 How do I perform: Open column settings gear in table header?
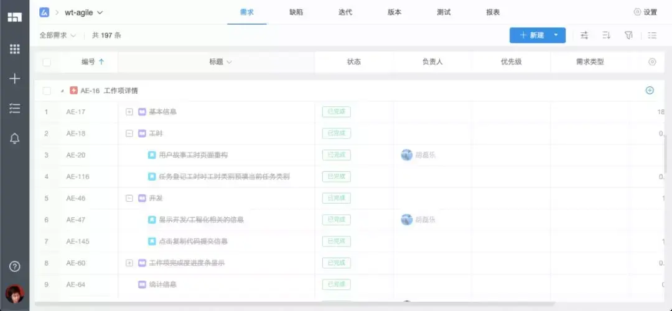tap(652, 62)
